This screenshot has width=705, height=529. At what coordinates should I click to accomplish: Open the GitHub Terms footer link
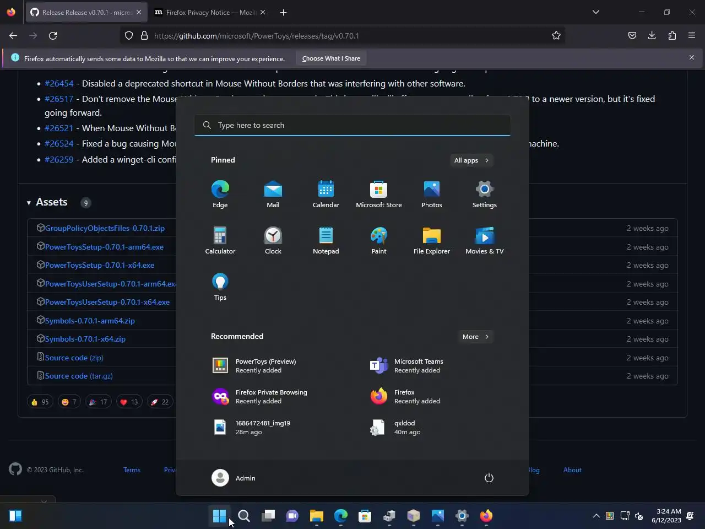coord(132,470)
